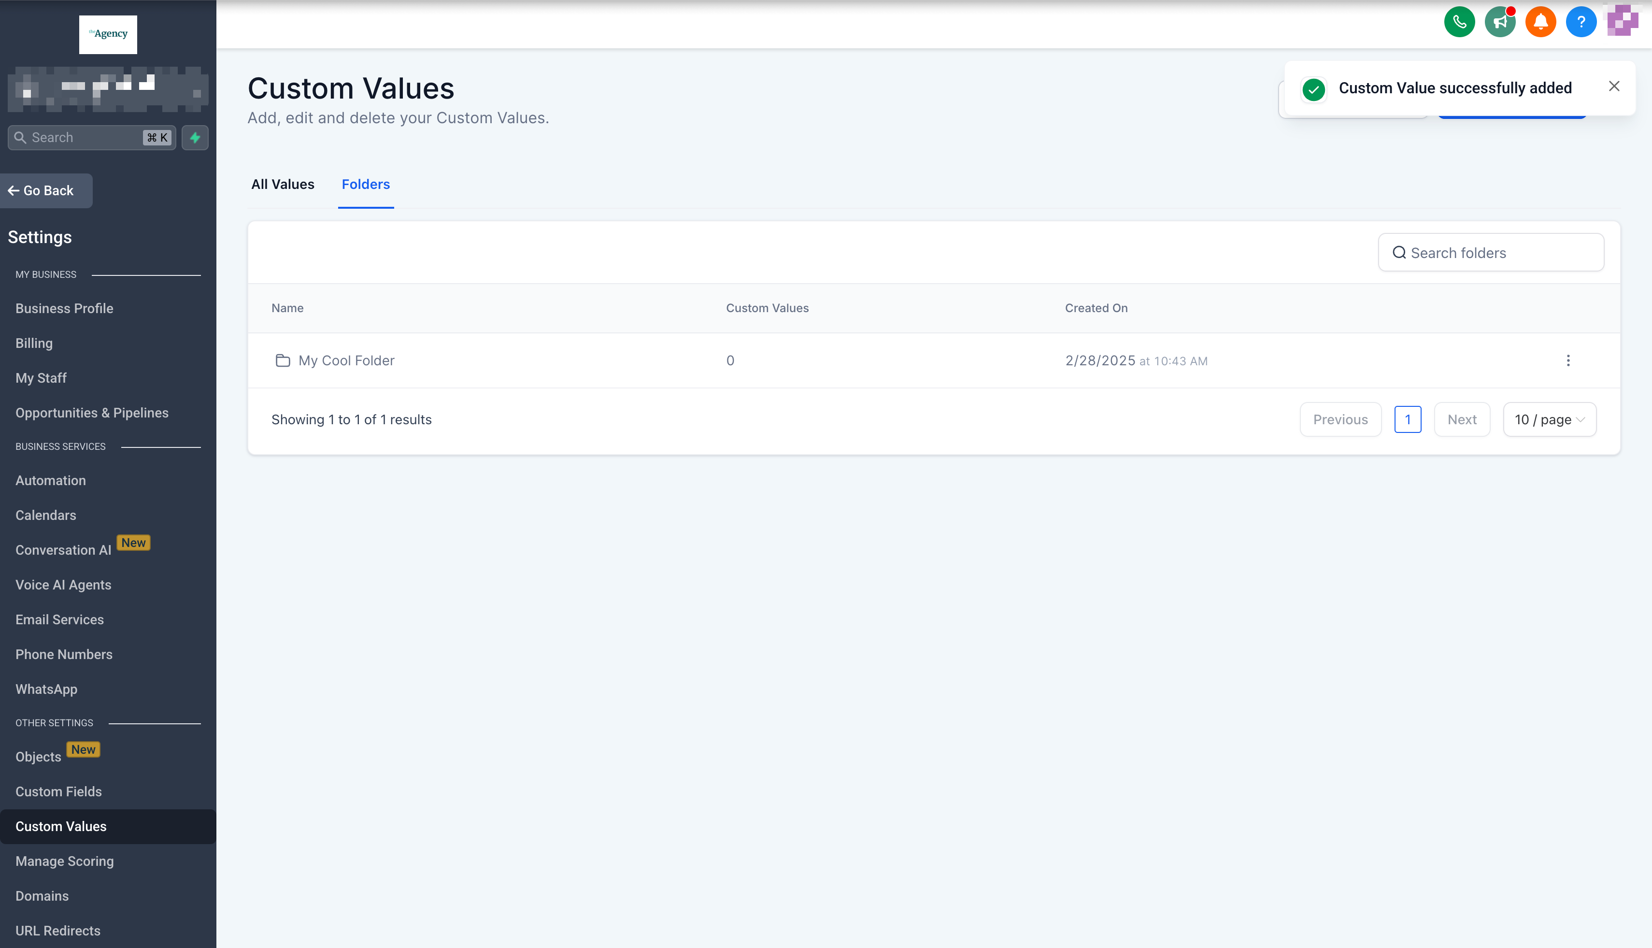Open the orange notifications bell
The image size is (1652, 948).
coord(1540,22)
